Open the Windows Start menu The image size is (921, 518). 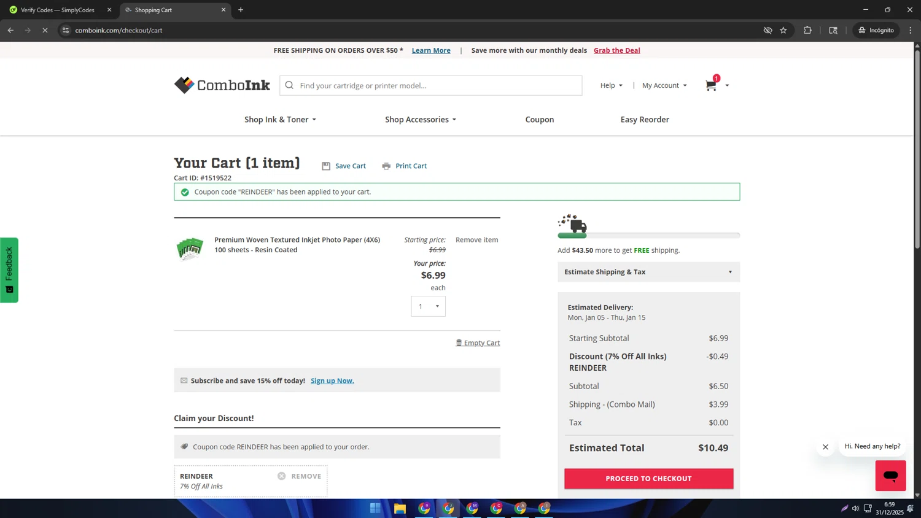[375, 508]
